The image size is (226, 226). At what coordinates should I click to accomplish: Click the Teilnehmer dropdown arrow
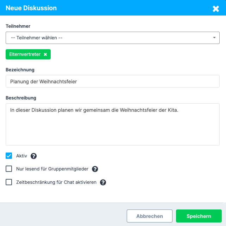click(214, 38)
